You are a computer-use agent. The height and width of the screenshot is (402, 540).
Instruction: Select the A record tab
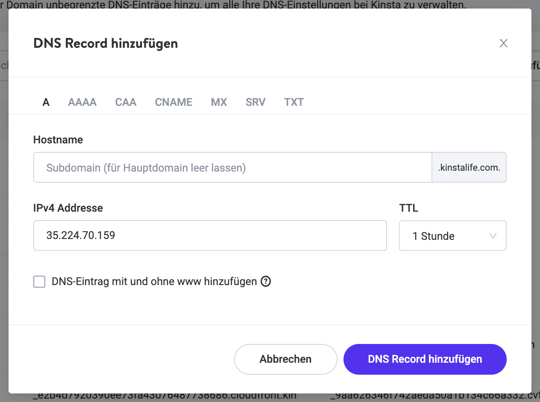click(x=46, y=102)
